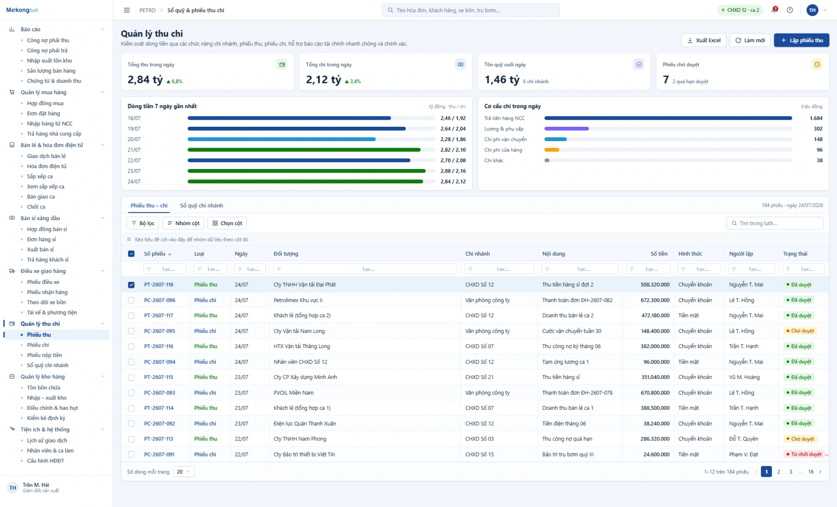Click the more indicator on PC-2607-091 row
This screenshot has height=507, width=837.
[827, 454]
